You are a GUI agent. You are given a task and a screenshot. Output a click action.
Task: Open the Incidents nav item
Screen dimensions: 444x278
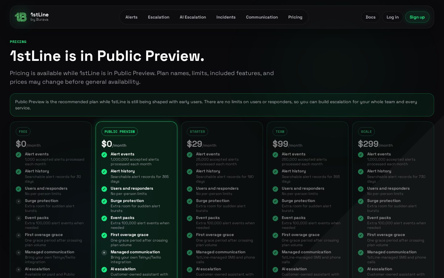[x=226, y=17]
